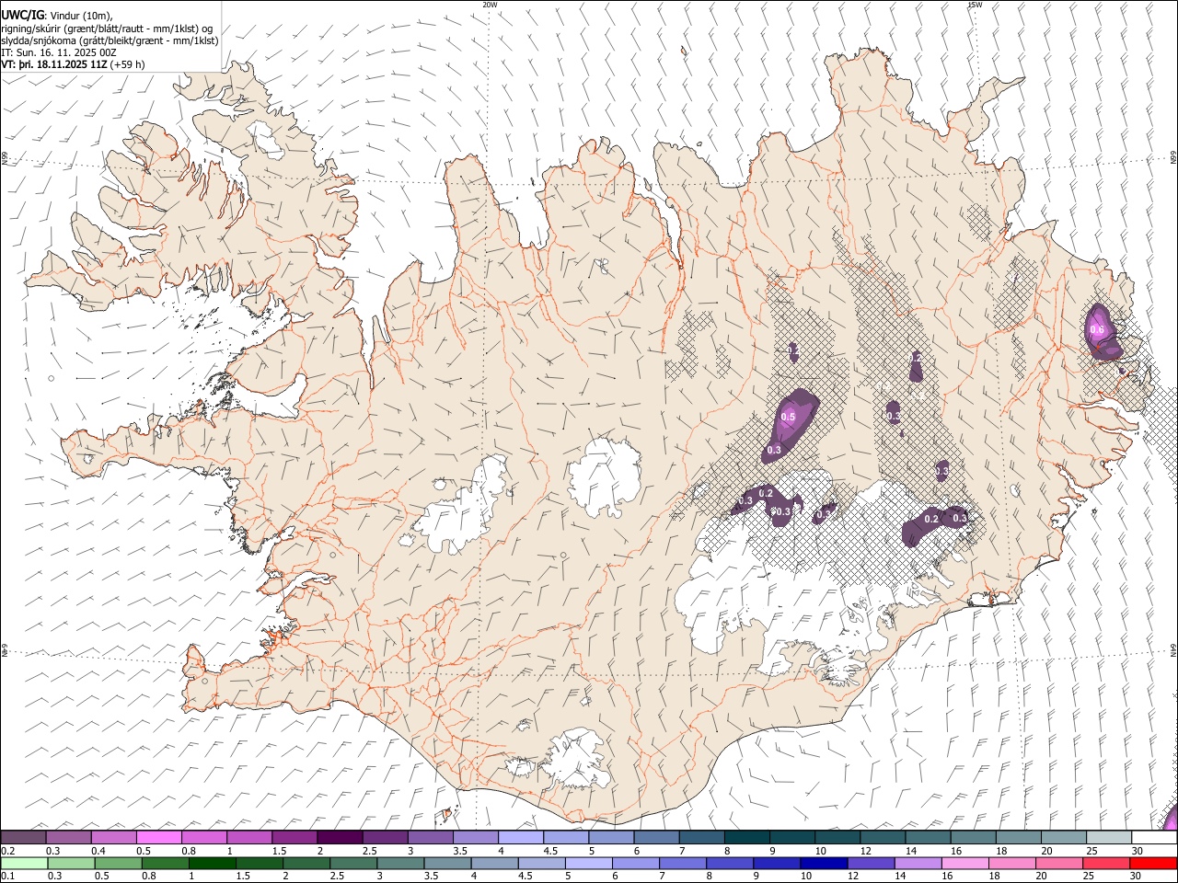Viewport: 1178px width, 883px height.
Task: Click the top legend swatch between 1 and 1.5
Action: [249, 837]
